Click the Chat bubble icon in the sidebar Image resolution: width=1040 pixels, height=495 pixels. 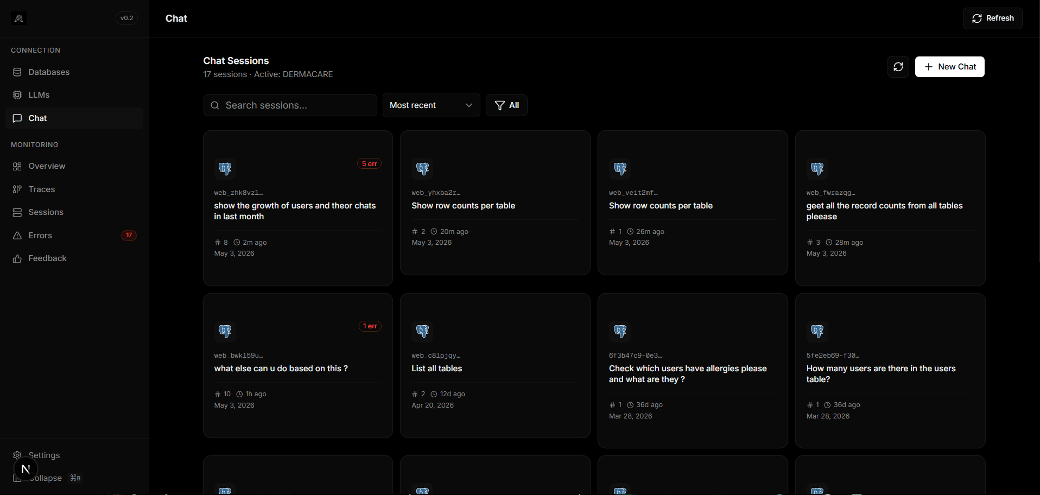[17, 118]
